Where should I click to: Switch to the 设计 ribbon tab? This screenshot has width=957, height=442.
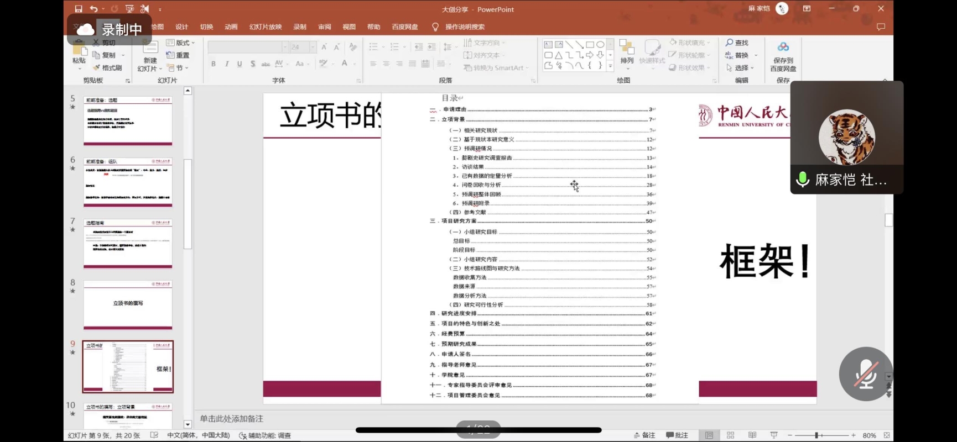tap(181, 27)
